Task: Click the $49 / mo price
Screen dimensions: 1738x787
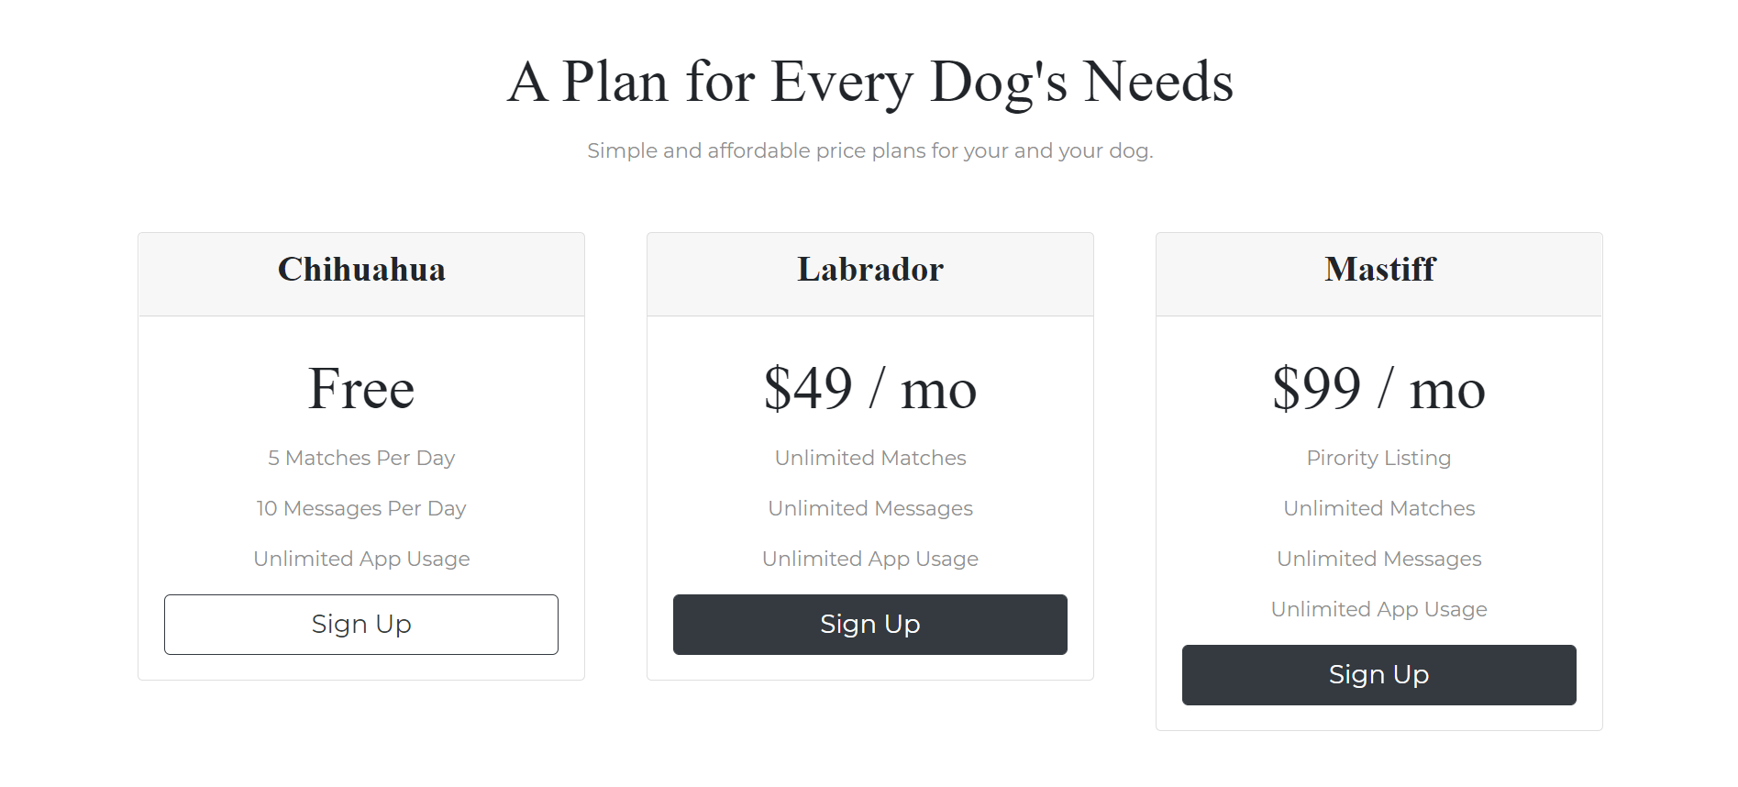Action: coord(870,389)
